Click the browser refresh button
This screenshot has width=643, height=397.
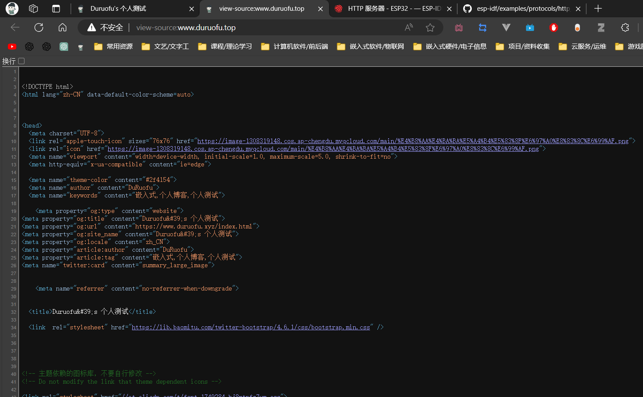click(39, 28)
